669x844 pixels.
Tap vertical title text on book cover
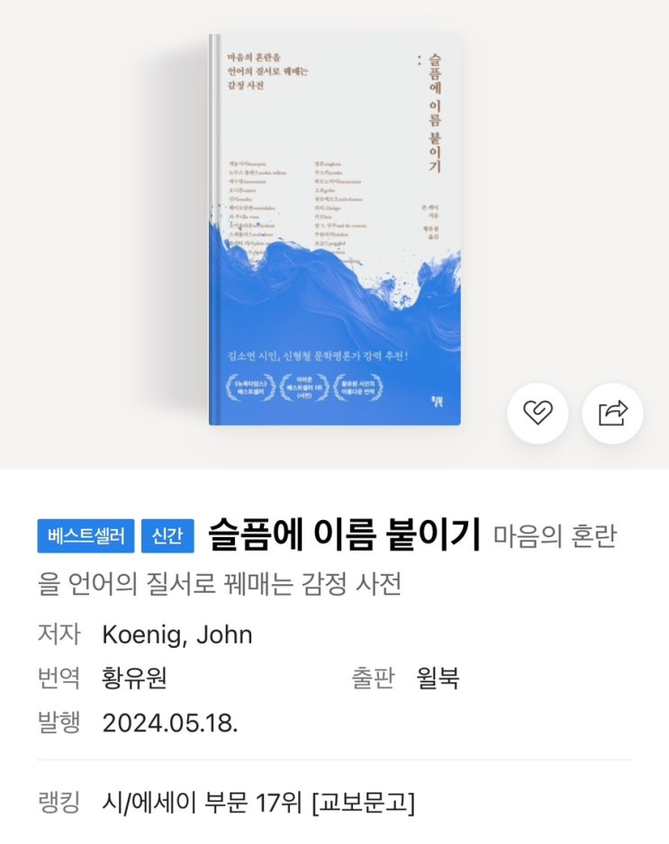tap(434, 112)
